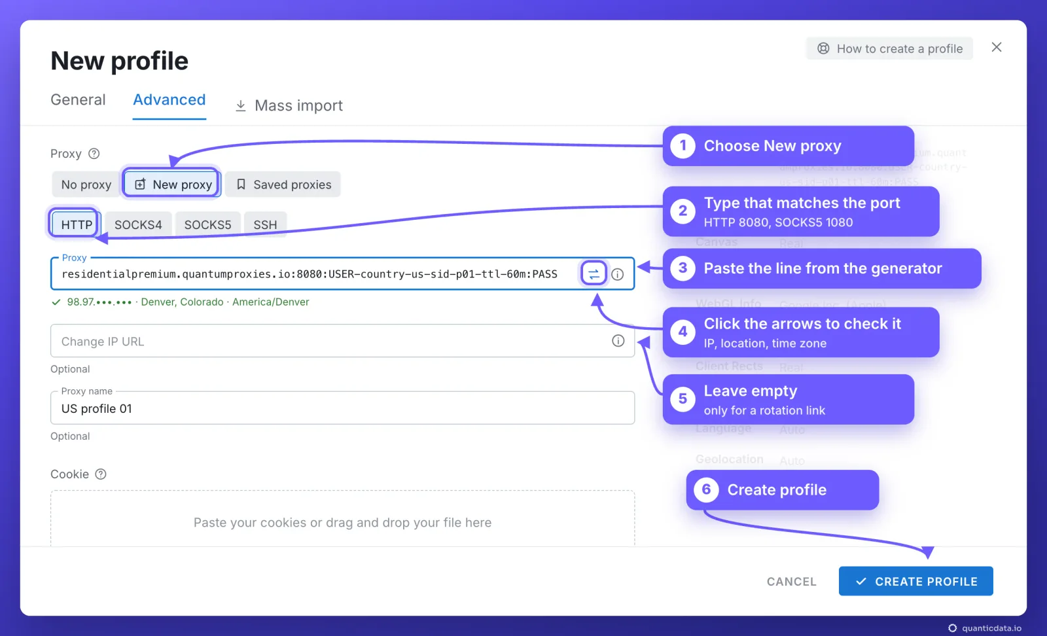Choose the New proxy option
Image resolution: width=1047 pixels, height=636 pixels.
pyautogui.click(x=173, y=185)
